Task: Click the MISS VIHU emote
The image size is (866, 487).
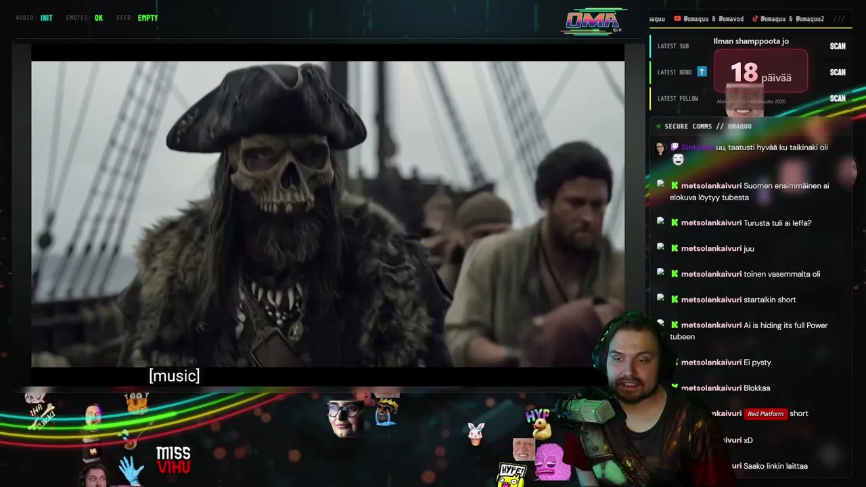Action: (173, 460)
